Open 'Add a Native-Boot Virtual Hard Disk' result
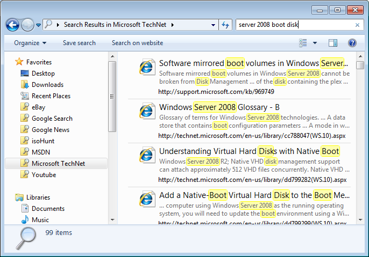 [x=254, y=195]
